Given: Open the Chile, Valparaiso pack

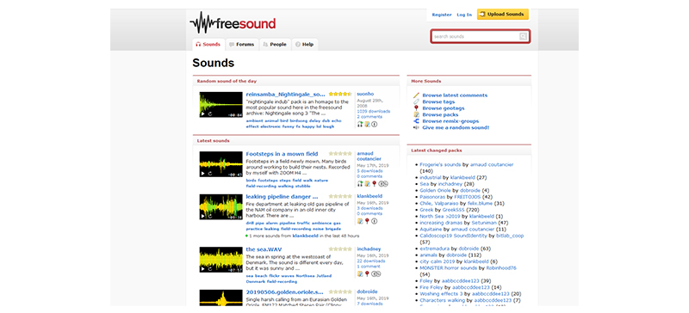Looking at the screenshot, I should [x=439, y=204].
